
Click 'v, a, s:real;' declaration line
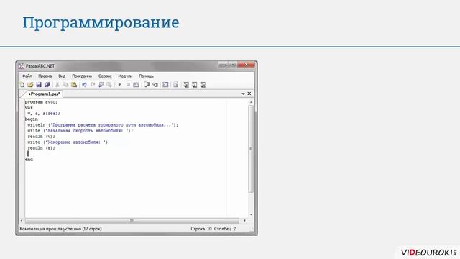click(44, 114)
